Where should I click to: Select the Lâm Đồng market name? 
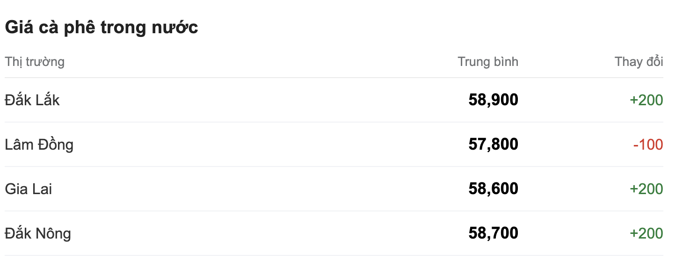coord(39,145)
